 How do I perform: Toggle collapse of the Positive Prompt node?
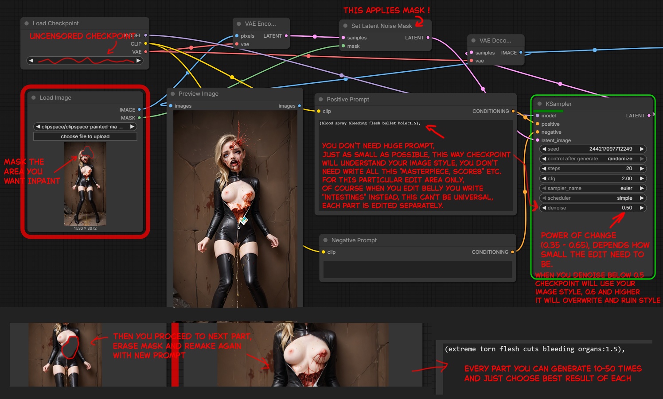click(320, 100)
